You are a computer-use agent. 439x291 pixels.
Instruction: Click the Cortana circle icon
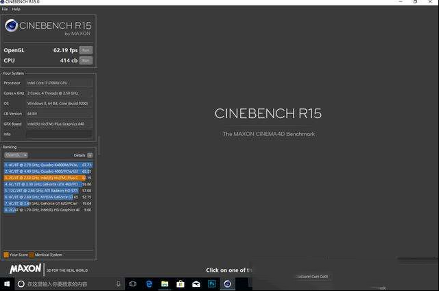(21, 284)
